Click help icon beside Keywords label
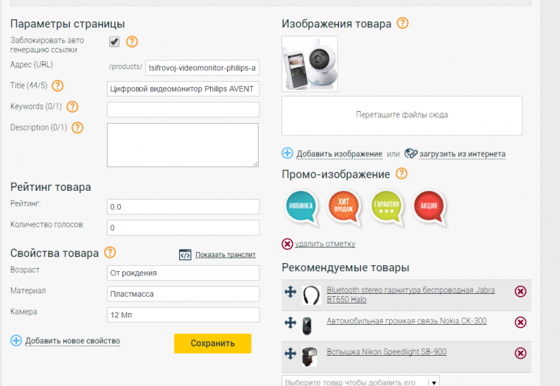Image resolution: width=560 pixels, height=386 pixels. pyautogui.click(x=71, y=107)
